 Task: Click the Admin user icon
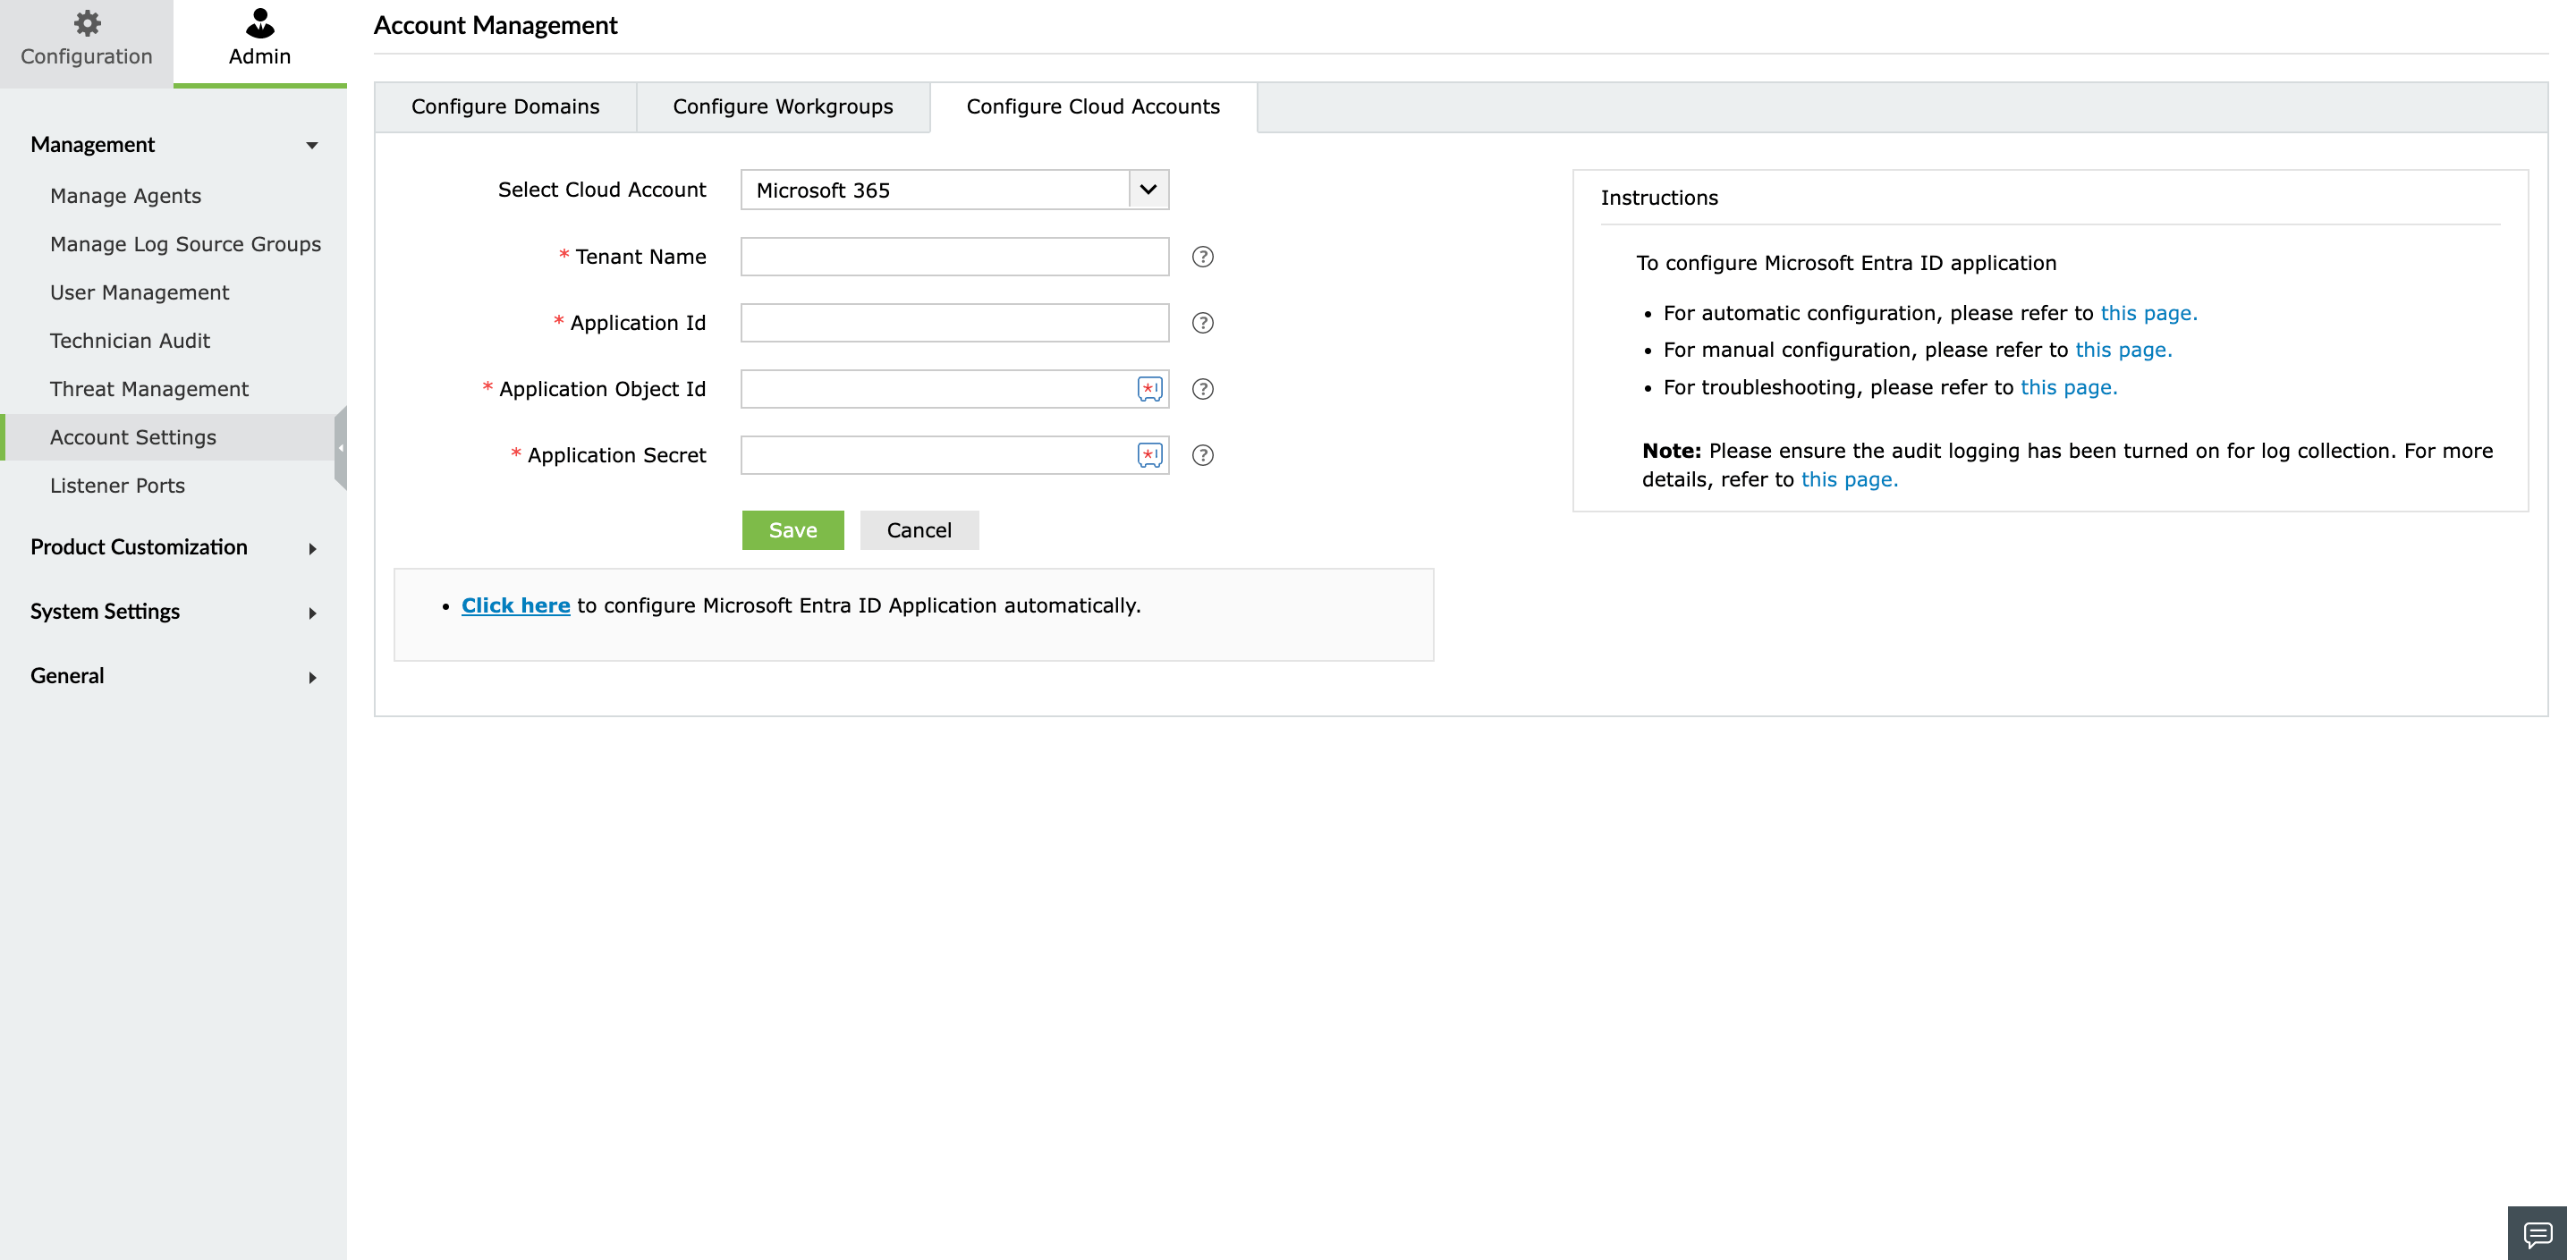[260, 23]
